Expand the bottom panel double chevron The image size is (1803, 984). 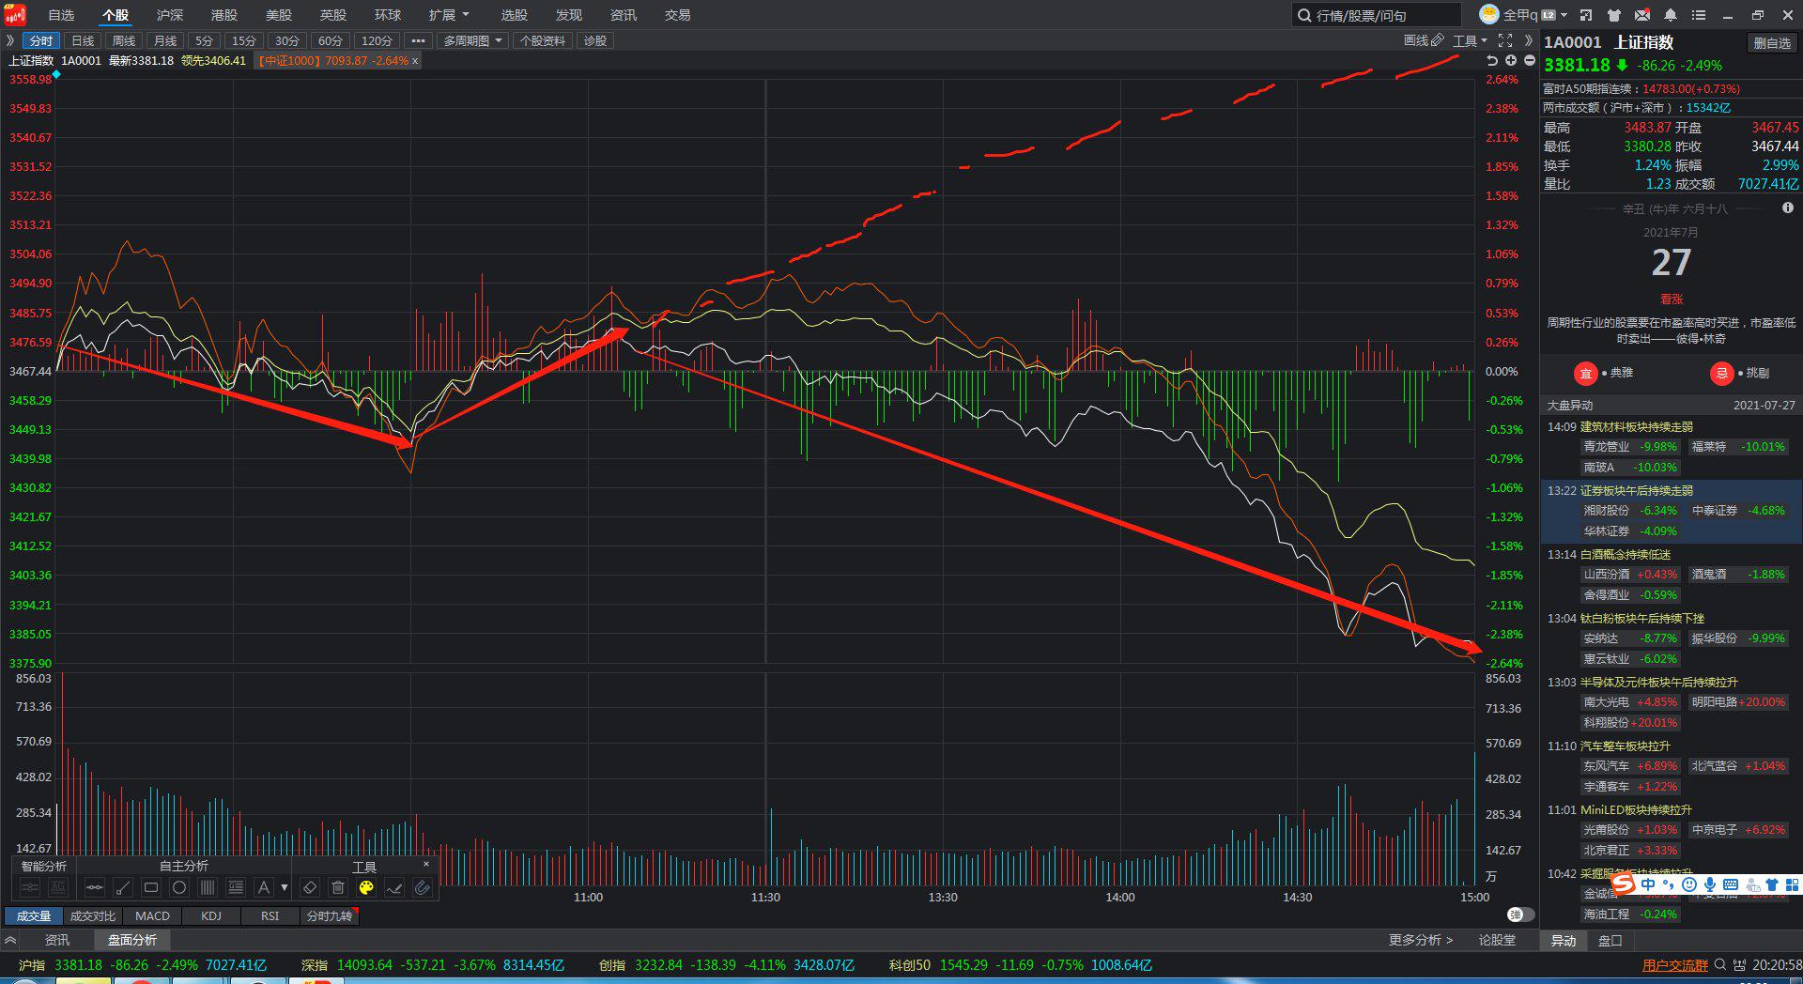click(x=10, y=940)
